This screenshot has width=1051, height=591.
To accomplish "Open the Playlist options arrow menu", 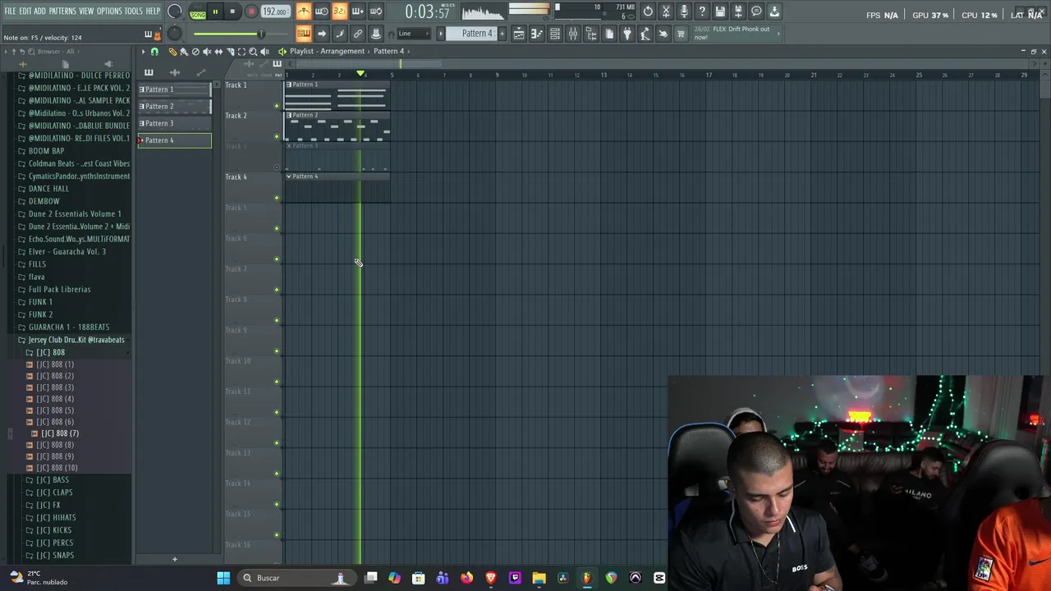I will (x=143, y=52).
